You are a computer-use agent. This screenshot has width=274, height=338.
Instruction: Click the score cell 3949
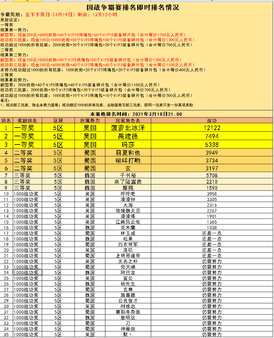(x=212, y=153)
